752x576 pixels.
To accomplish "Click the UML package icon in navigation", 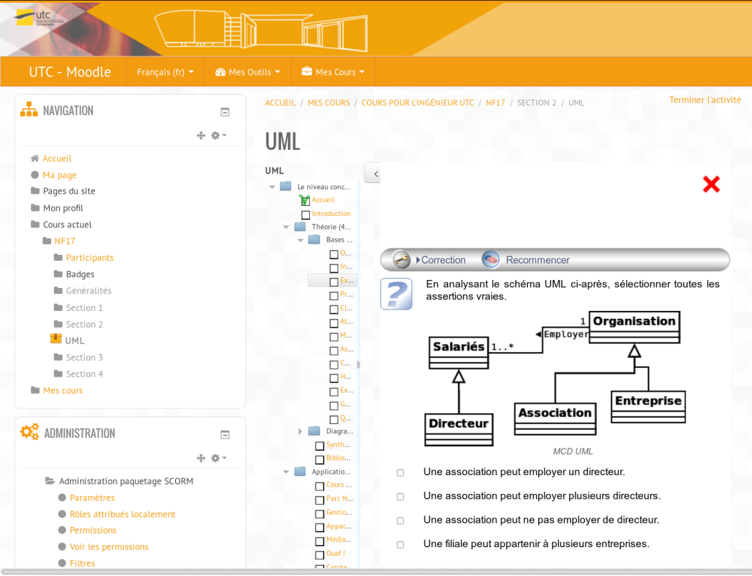I will 55,339.
